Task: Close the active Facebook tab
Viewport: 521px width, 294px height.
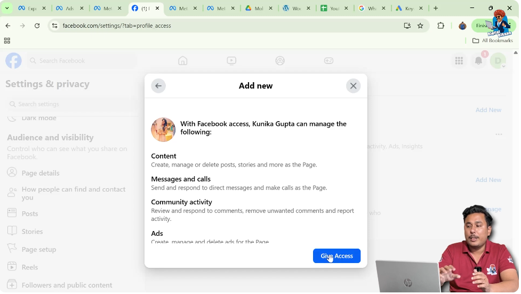Action: 158,9
